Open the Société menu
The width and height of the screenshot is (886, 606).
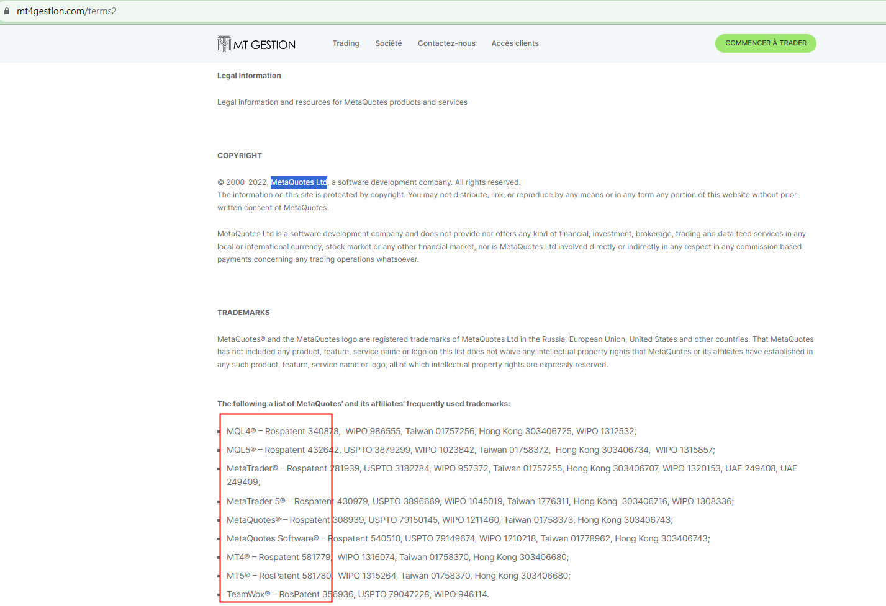pyautogui.click(x=389, y=43)
